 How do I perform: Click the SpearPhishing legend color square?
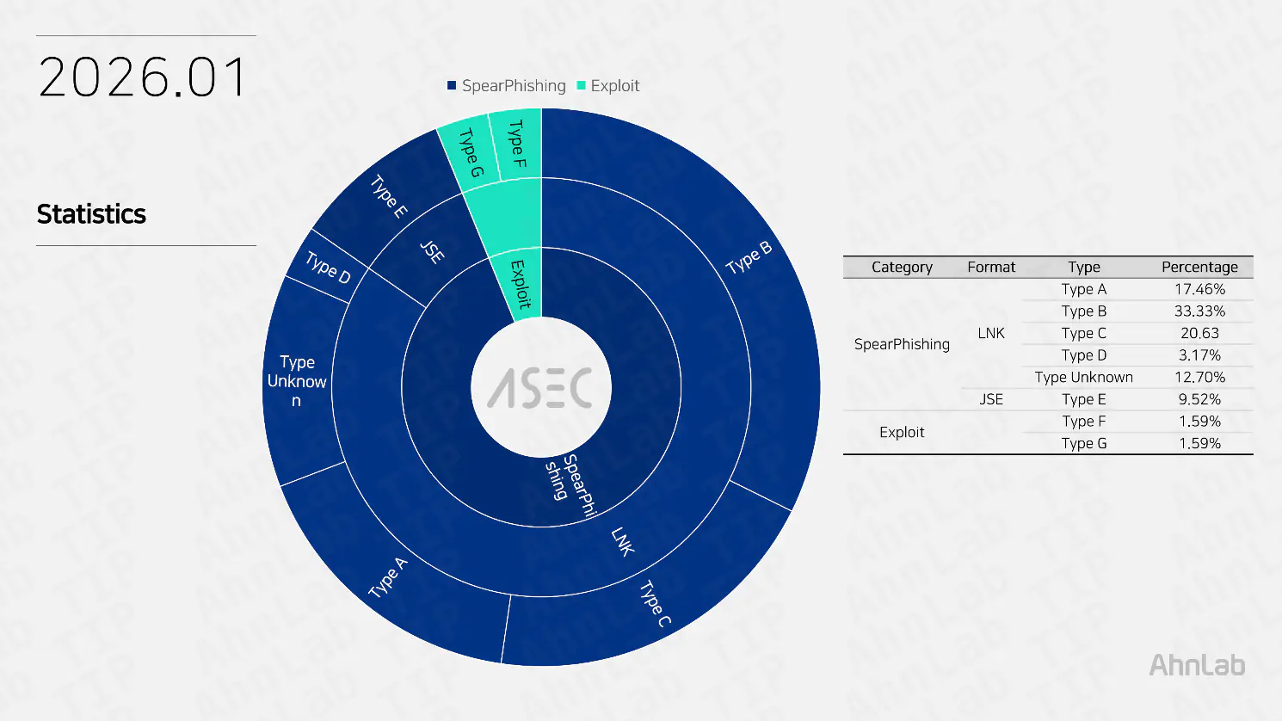[452, 86]
